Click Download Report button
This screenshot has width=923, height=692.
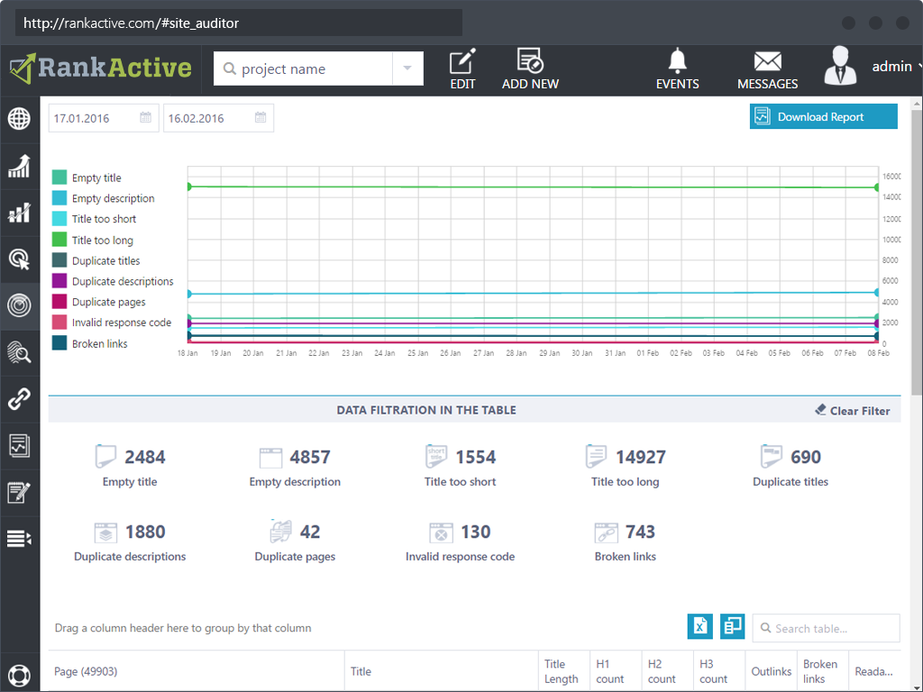point(824,116)
